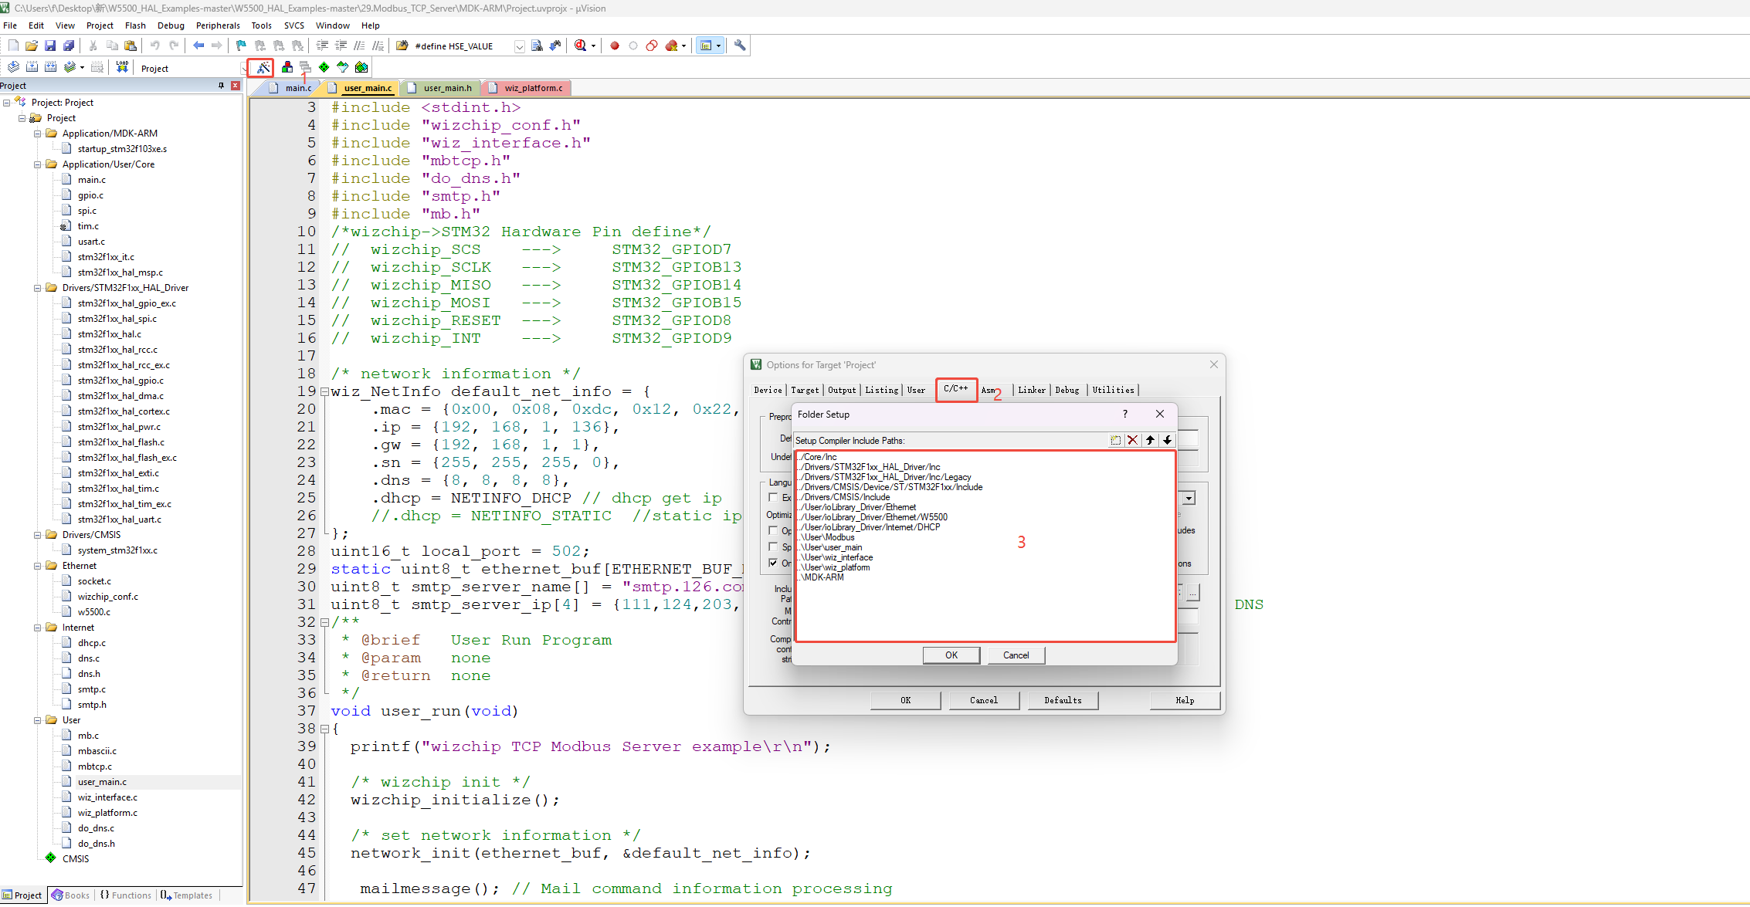
Task: Click the Defaults button in Options dialog
Action: tap(1062, 700)
